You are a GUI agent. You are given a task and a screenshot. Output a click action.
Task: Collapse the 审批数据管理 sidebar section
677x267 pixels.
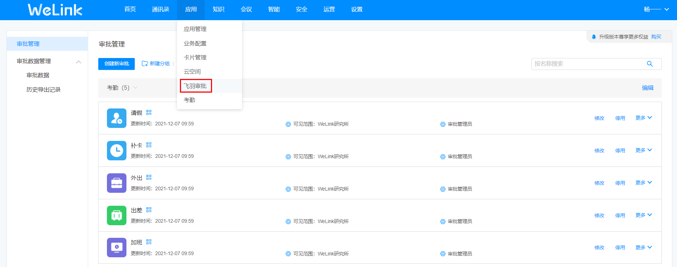tap(78, 62)
